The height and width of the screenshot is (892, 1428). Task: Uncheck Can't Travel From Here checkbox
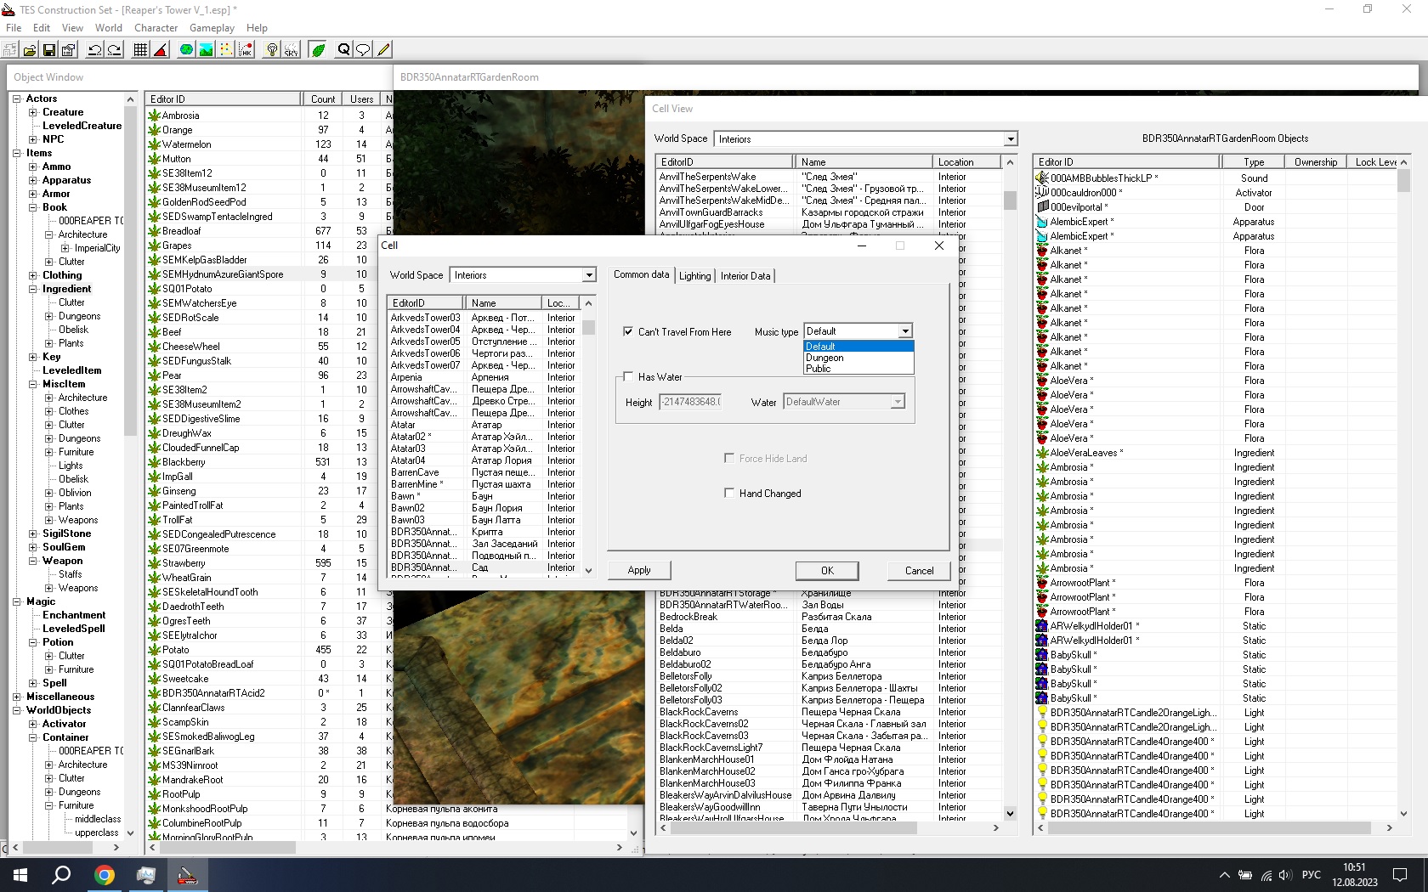[x=628, y=331]
